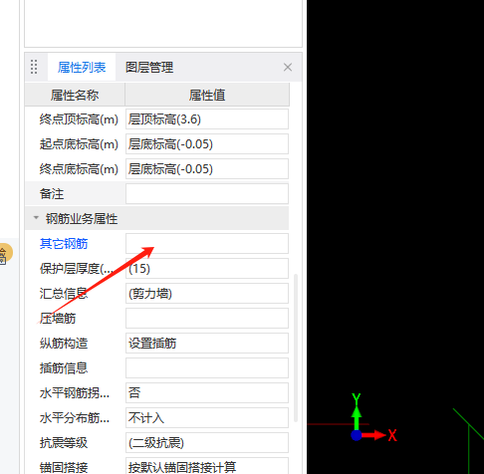Select the 终点底标高(m) property name
The height and width of the screenshot is (474, 484).
coord(79,169)
